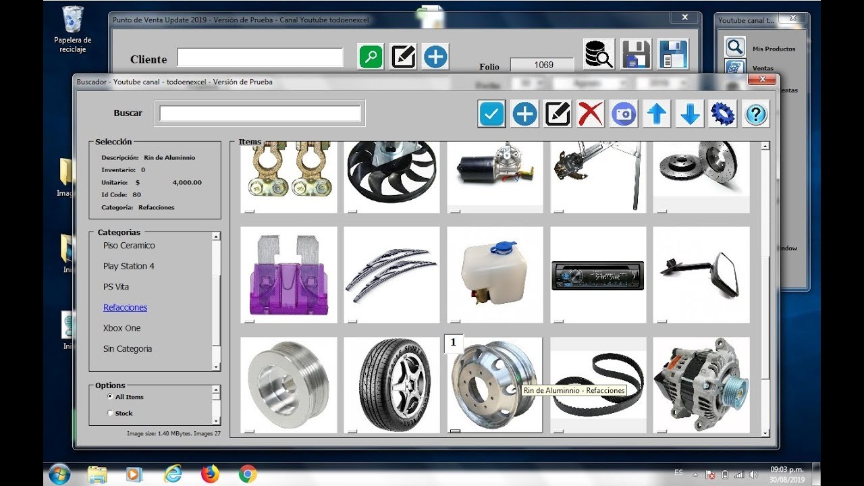Viewport: 864px width, 486px height.
Task: Edit the selected item in Buscador toolbar
Action: click(558, 114)
